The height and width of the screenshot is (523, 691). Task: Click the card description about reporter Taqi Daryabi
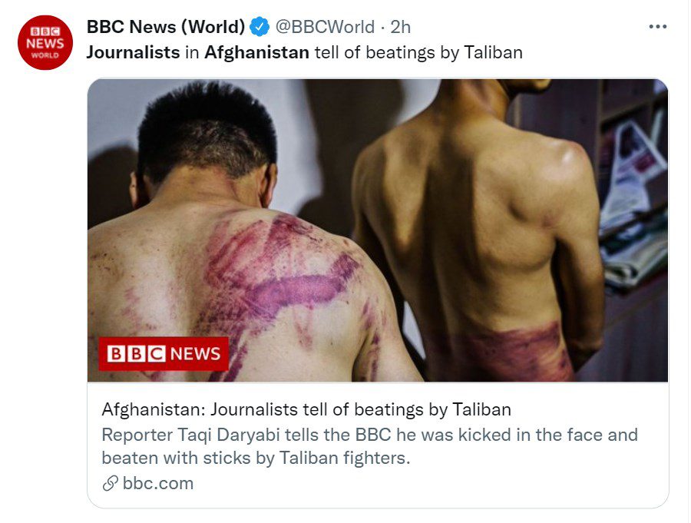pos(370,446)
